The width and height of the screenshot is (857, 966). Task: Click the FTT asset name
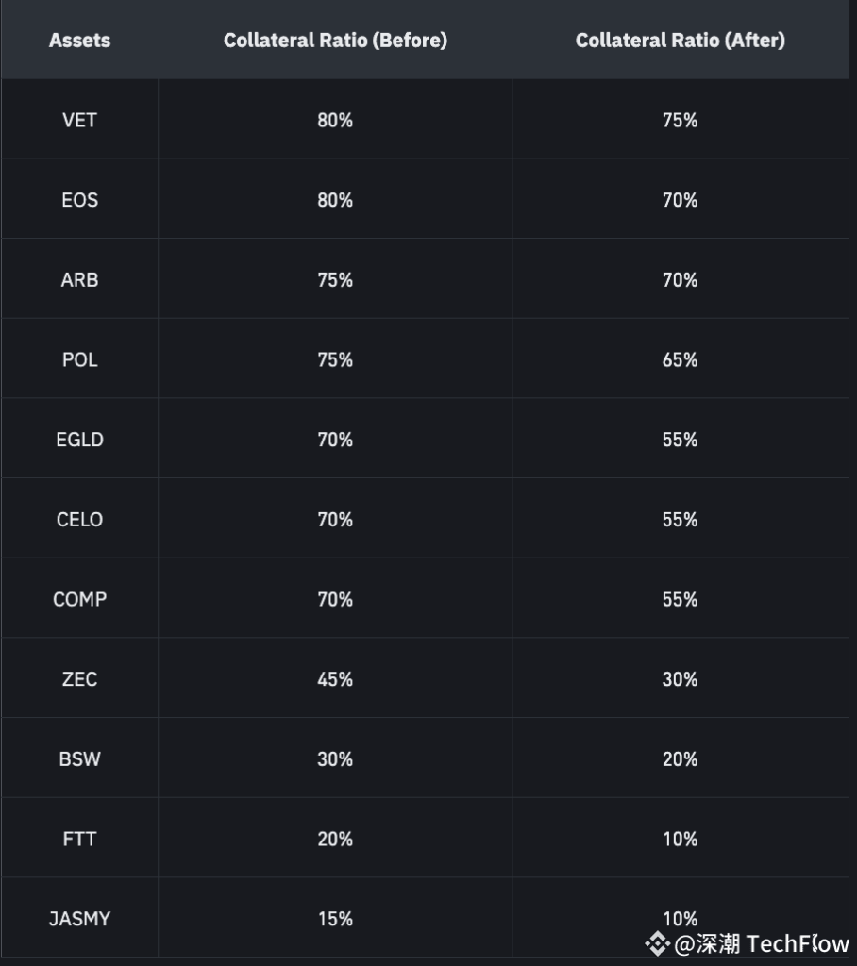click(x=79, y=839)
